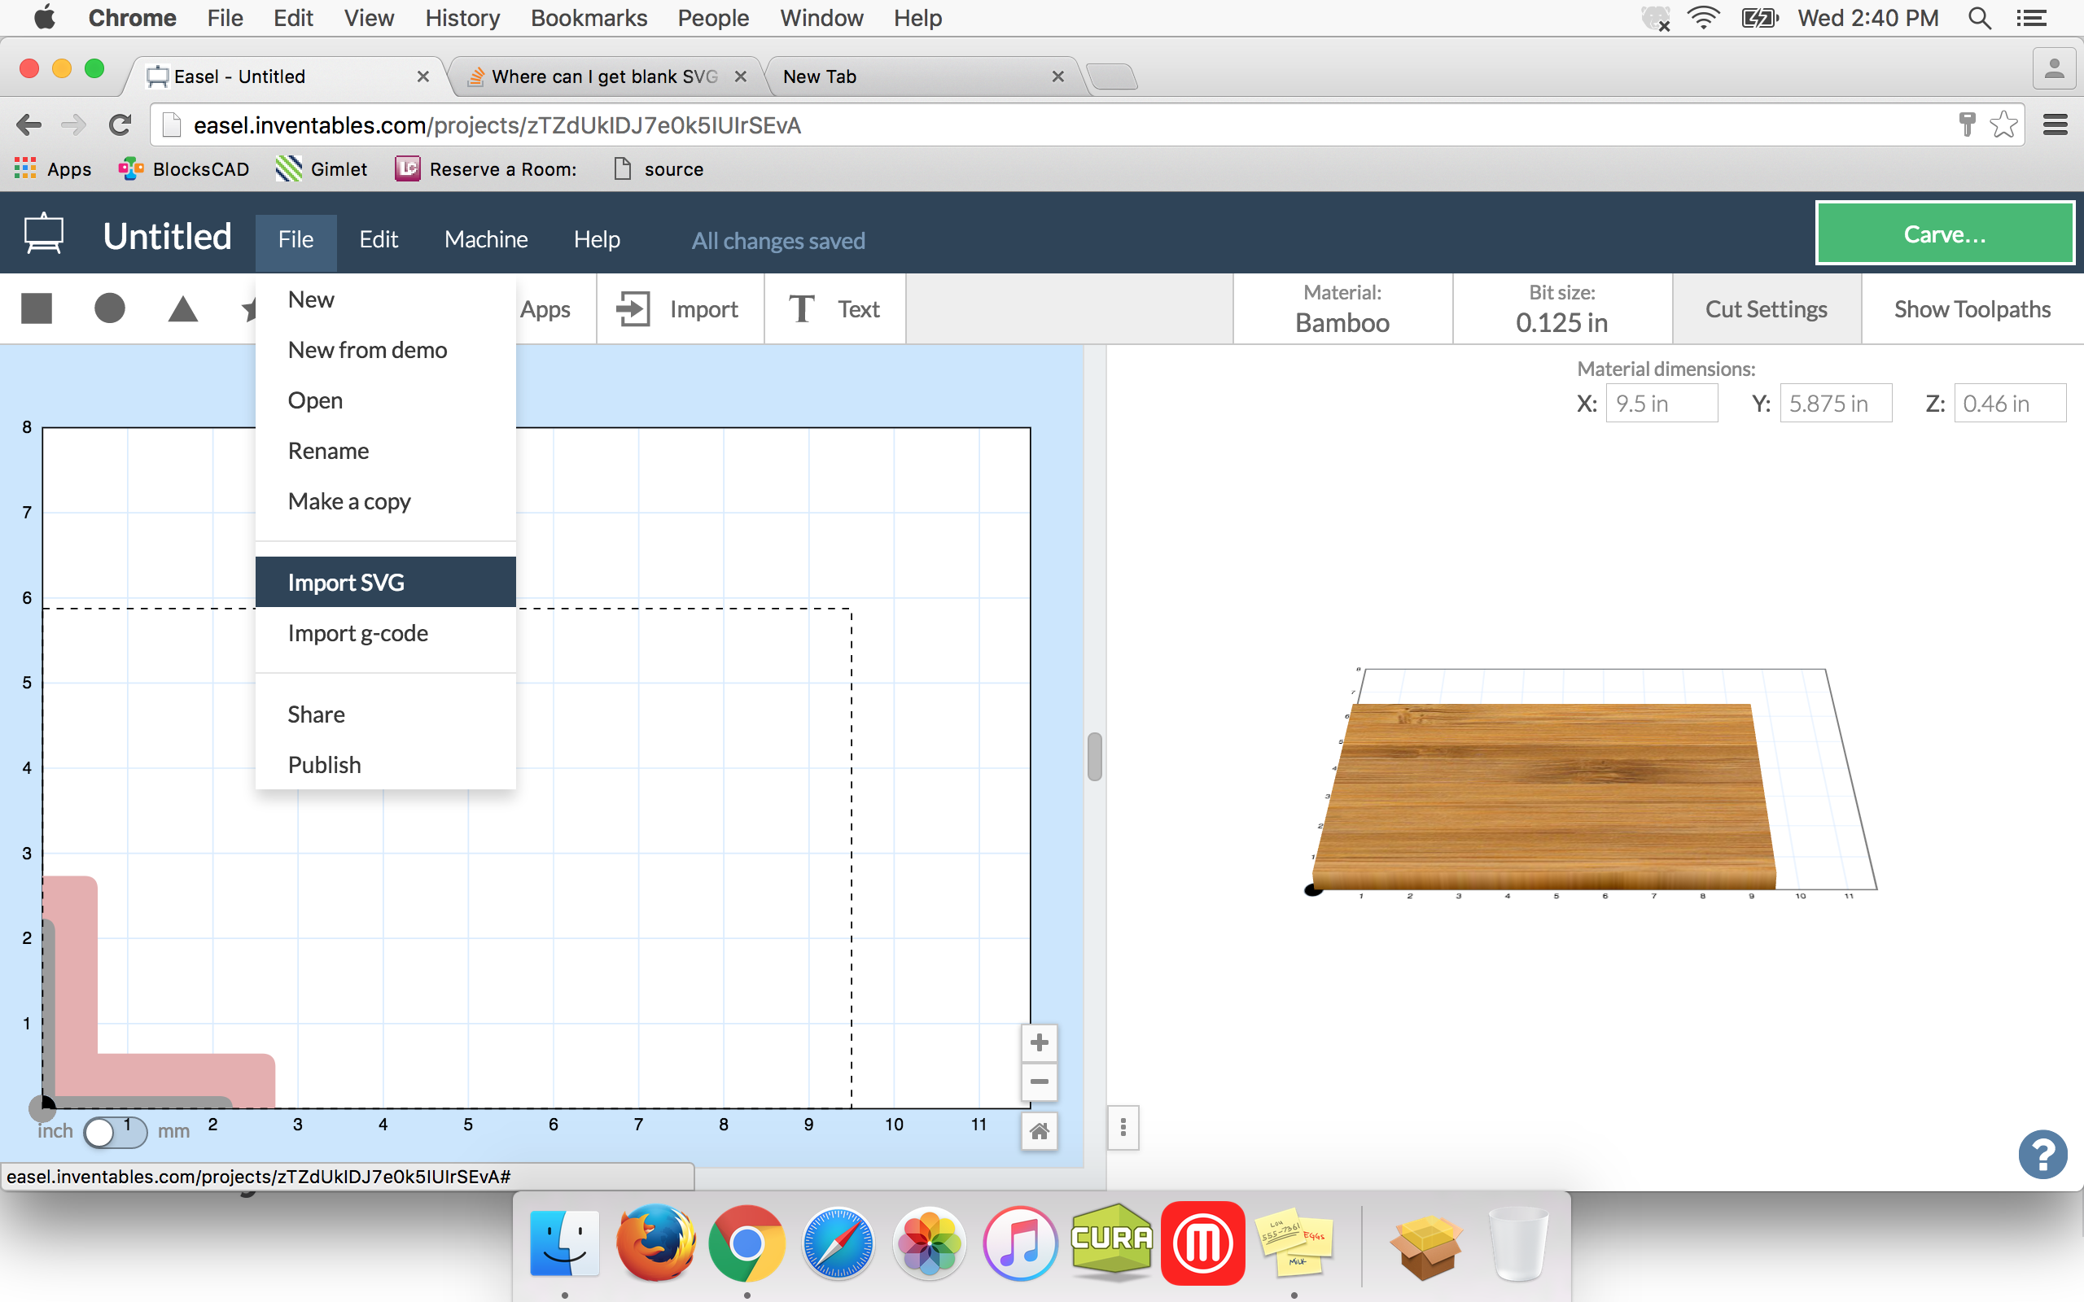
Task: Click Show Toolpaths
Action: (x=1972, y=309)
